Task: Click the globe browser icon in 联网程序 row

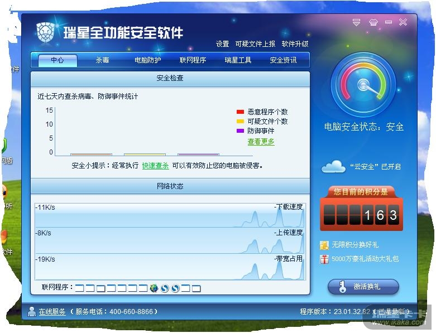Action: click(154, 288)
